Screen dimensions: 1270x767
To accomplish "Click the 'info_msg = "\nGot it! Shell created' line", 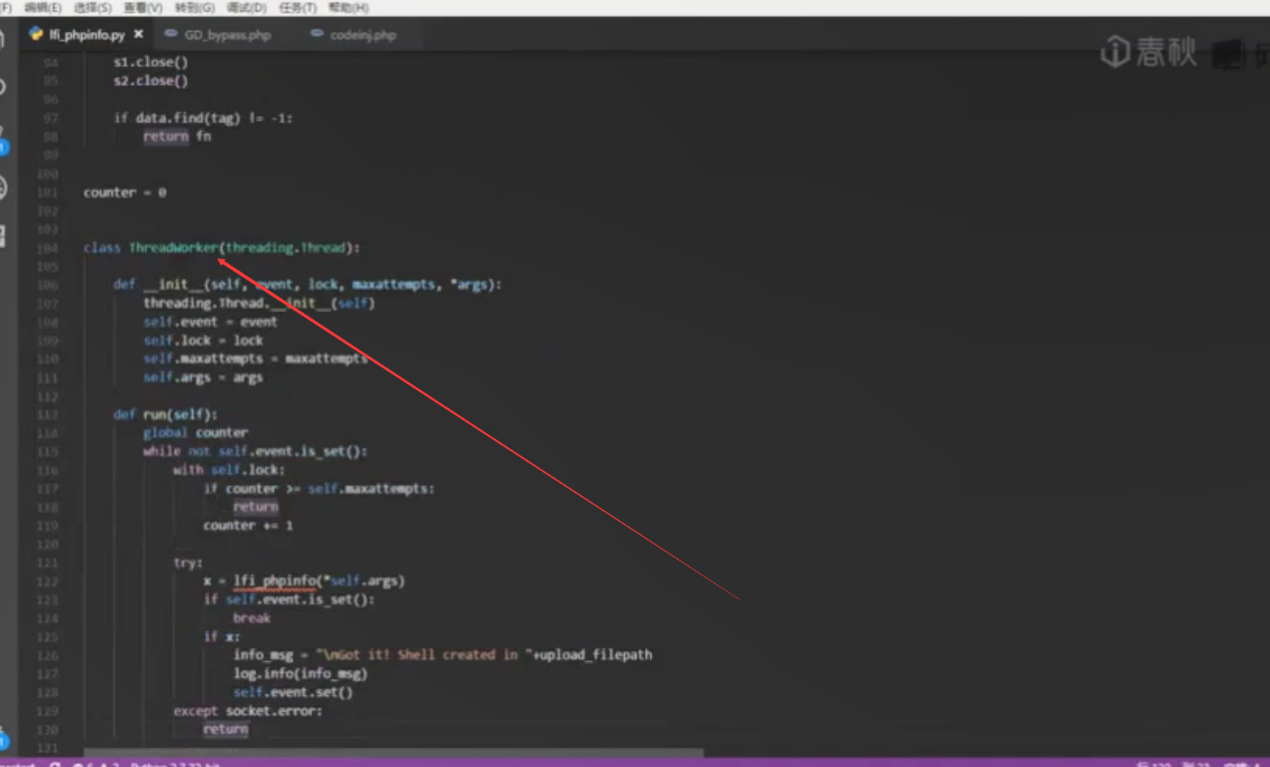I will [x=442, y=655].
